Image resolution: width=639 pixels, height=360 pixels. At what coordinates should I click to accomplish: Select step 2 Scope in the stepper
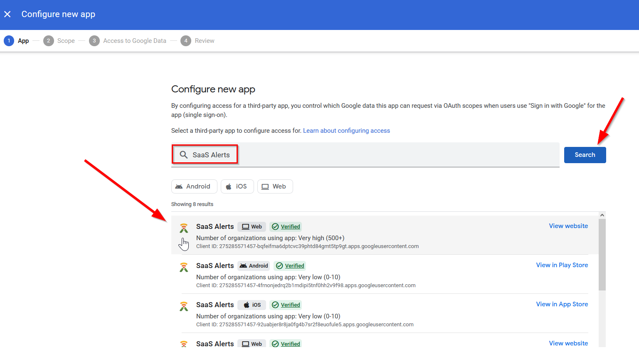[59, 40]
